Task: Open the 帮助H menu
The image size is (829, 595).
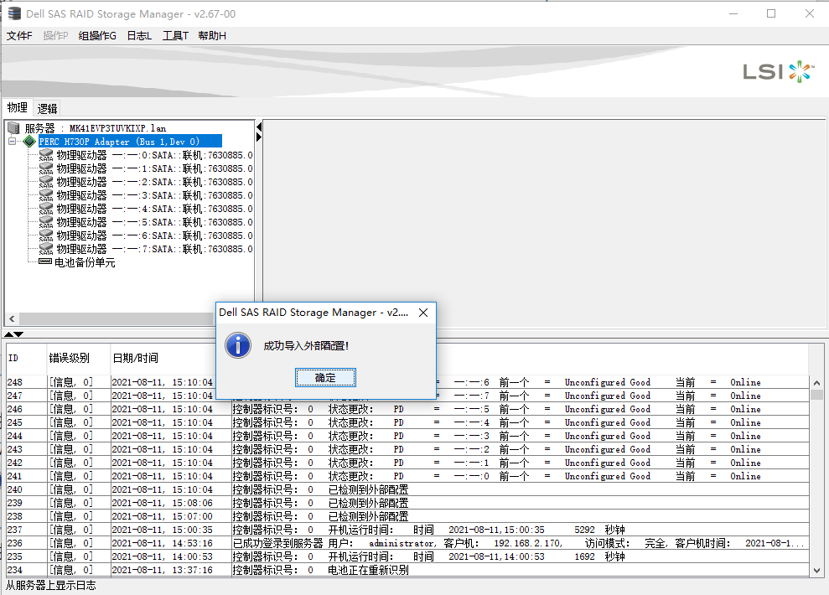Action: tap(212, 36)
